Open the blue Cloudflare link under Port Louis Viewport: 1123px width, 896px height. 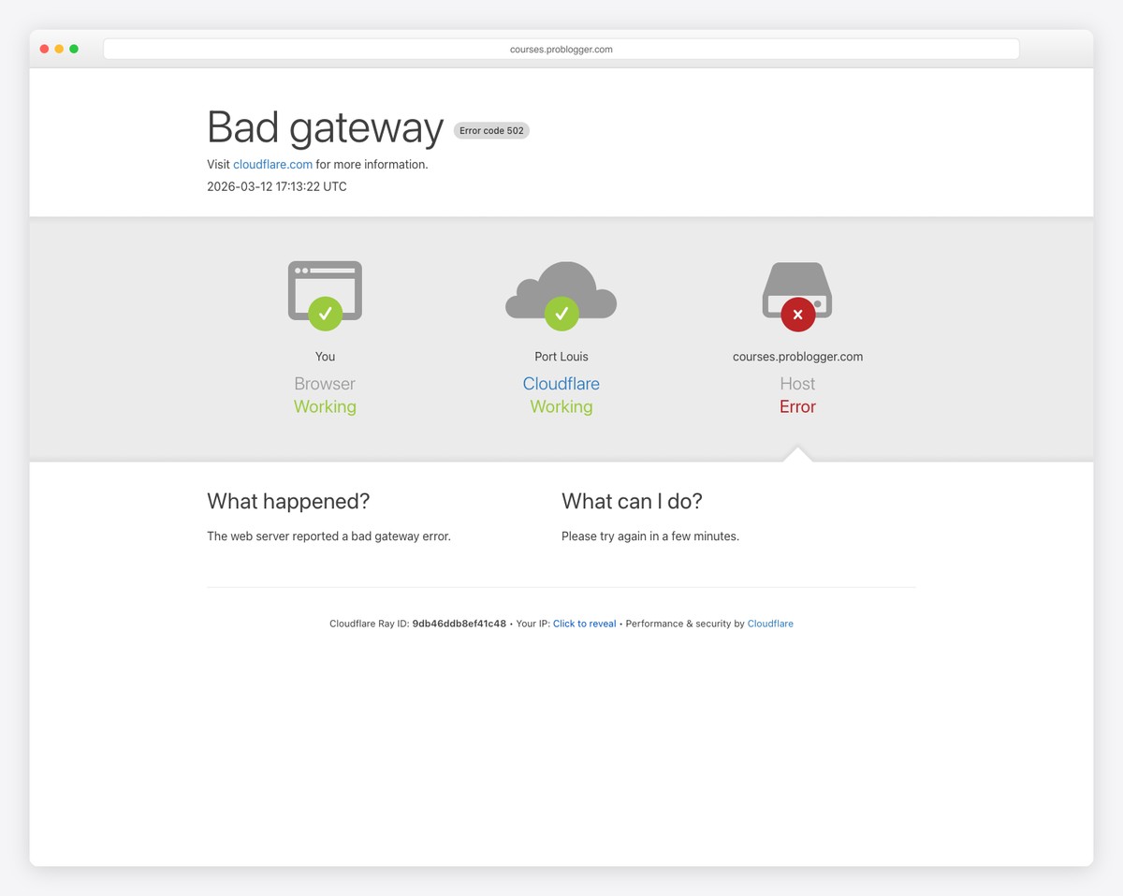561,384
